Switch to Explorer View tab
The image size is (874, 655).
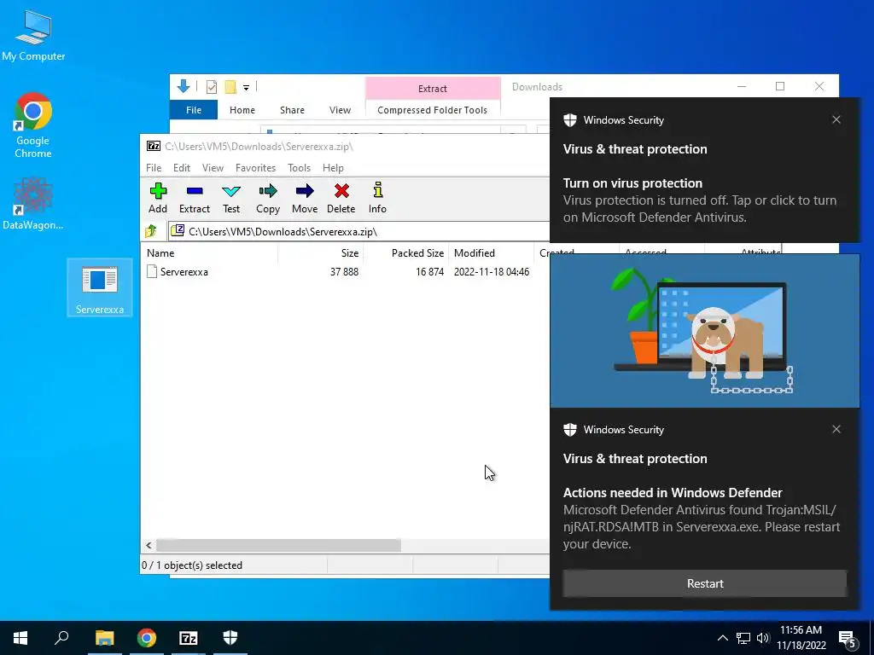pos(340,110)
